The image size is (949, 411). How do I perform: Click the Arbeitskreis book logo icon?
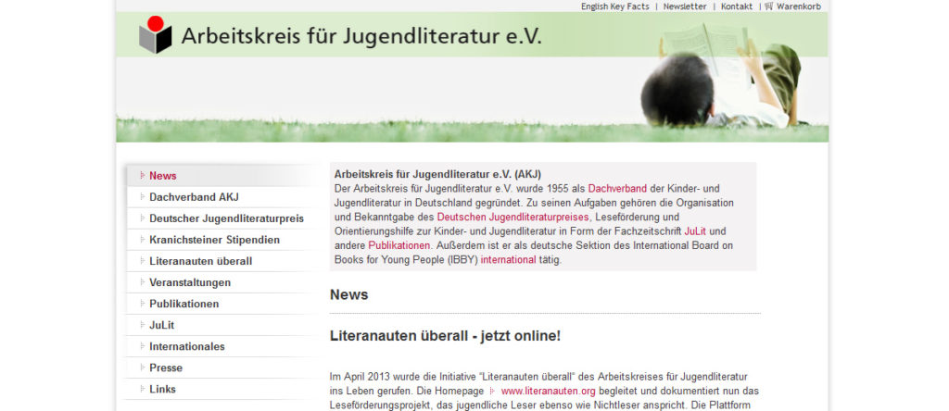tap(155, 36)
